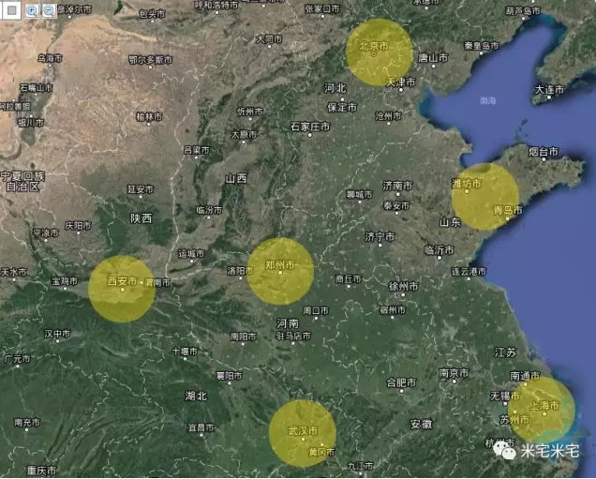Screen dimensions: 596x479
Task: Click the 秦皇岛市 city label
Action: [482, 46]
